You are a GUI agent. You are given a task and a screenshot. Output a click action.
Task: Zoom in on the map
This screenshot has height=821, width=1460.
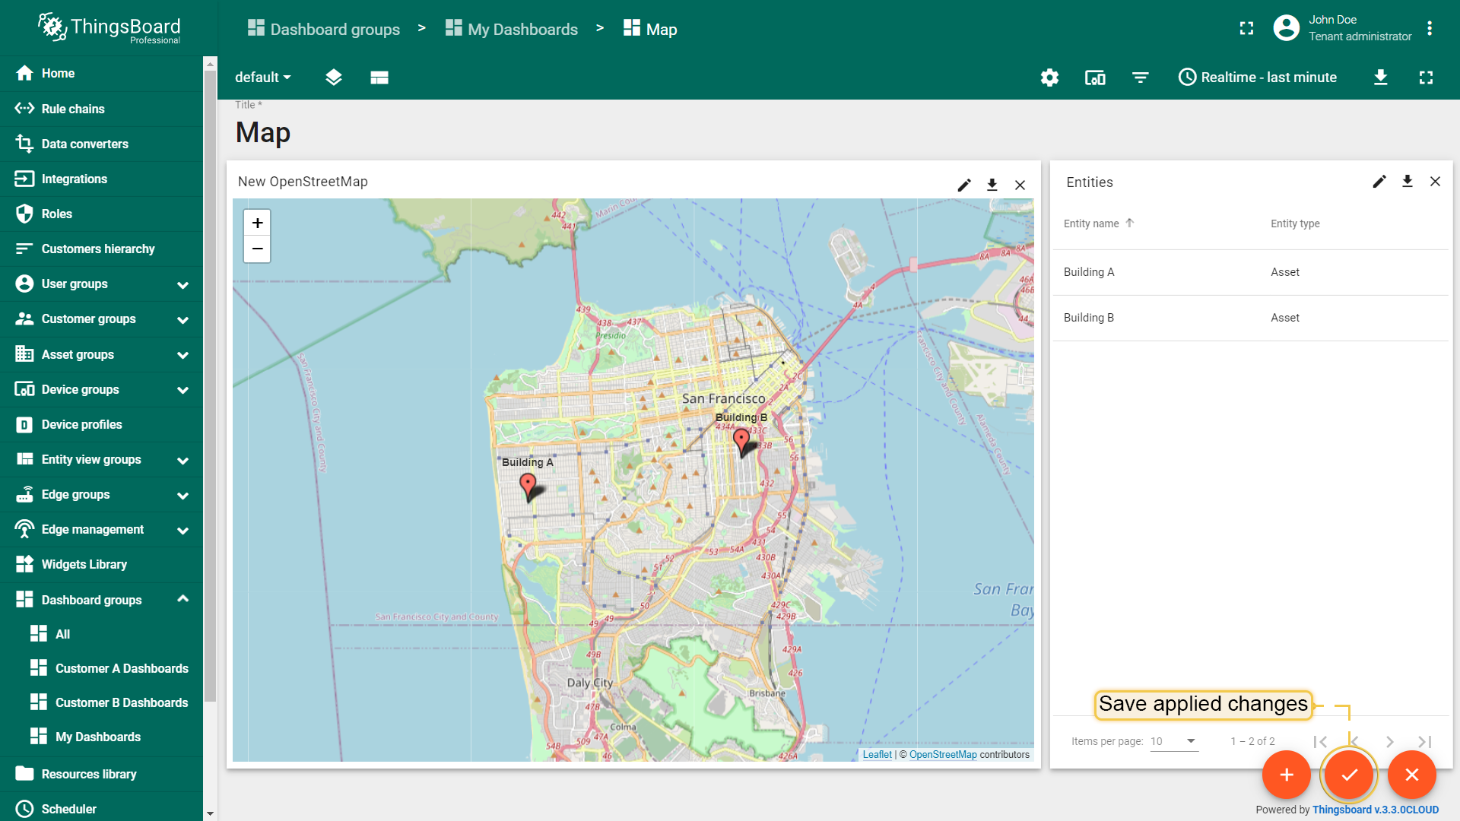tap(257, 223)
